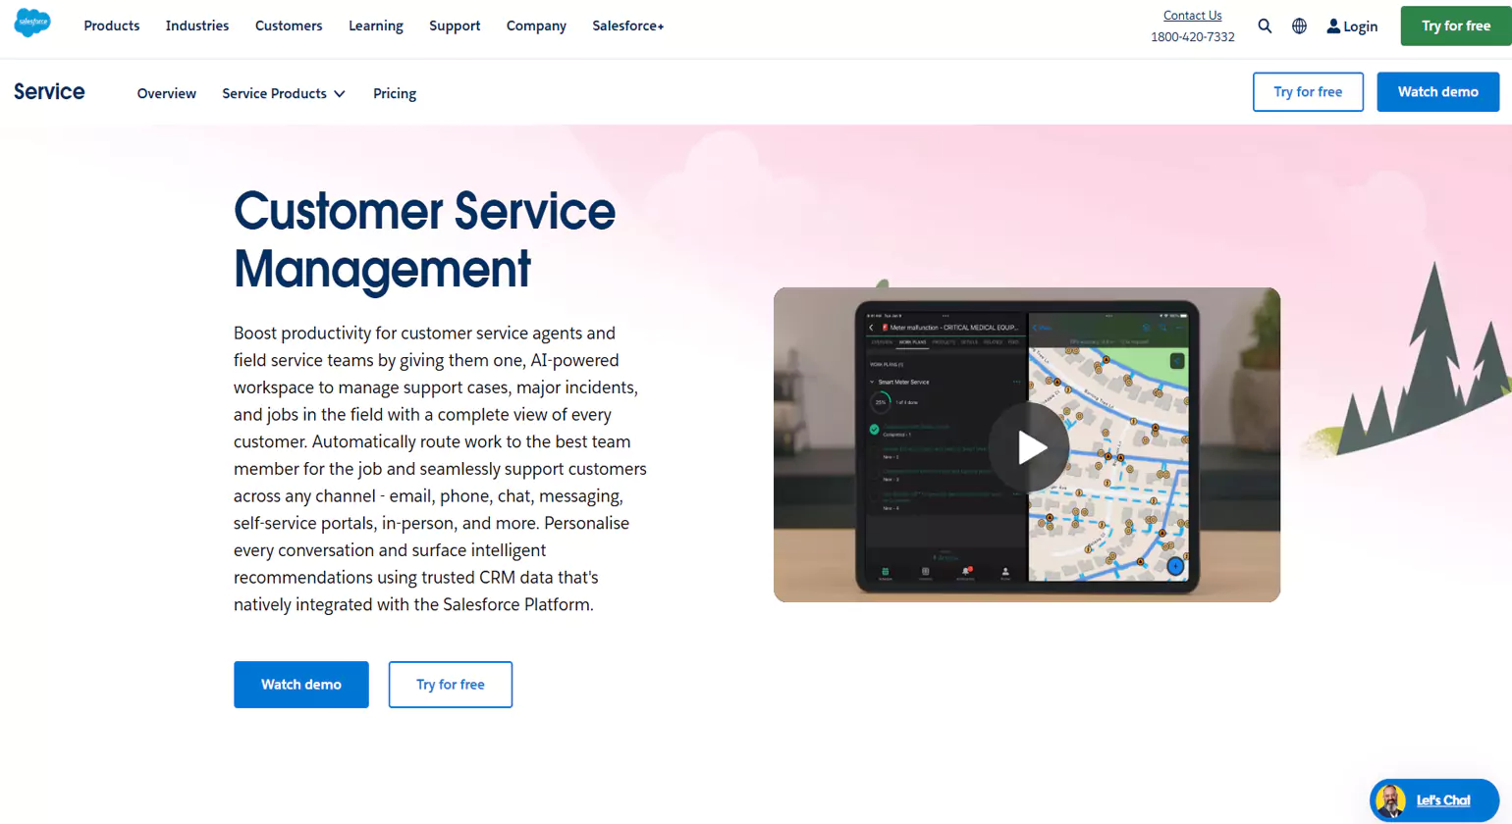Expand the Service Products dropdown

[x=284, y=93]
